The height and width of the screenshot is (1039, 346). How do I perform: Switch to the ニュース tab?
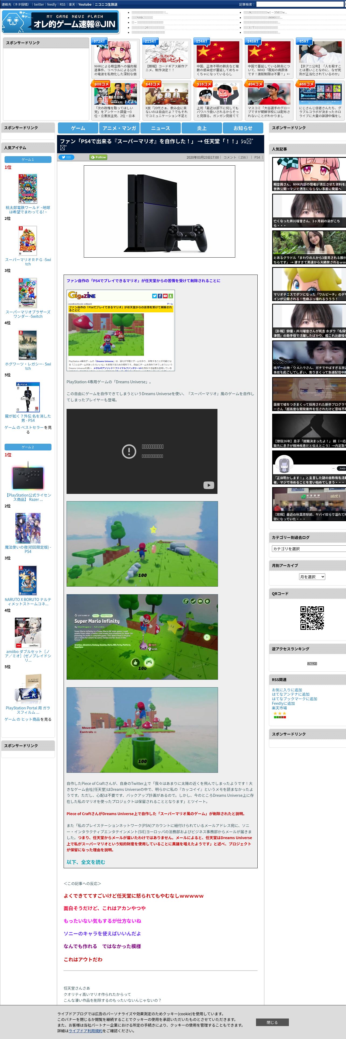(160, 128)
